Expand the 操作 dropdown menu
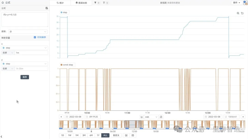 (237, 3)
